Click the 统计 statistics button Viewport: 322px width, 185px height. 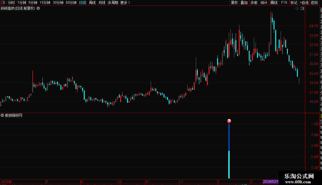click(264, 3)
